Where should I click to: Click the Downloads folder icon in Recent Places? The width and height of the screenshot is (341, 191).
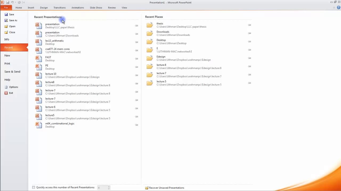150,33
